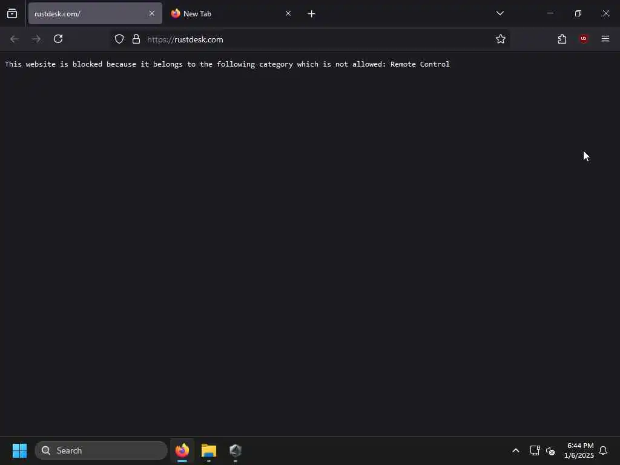
Task: Go back one page
Action: point(15,39)
